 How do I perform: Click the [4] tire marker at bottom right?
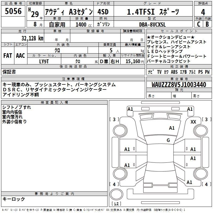pyautogui.click(x=206, y=184)
